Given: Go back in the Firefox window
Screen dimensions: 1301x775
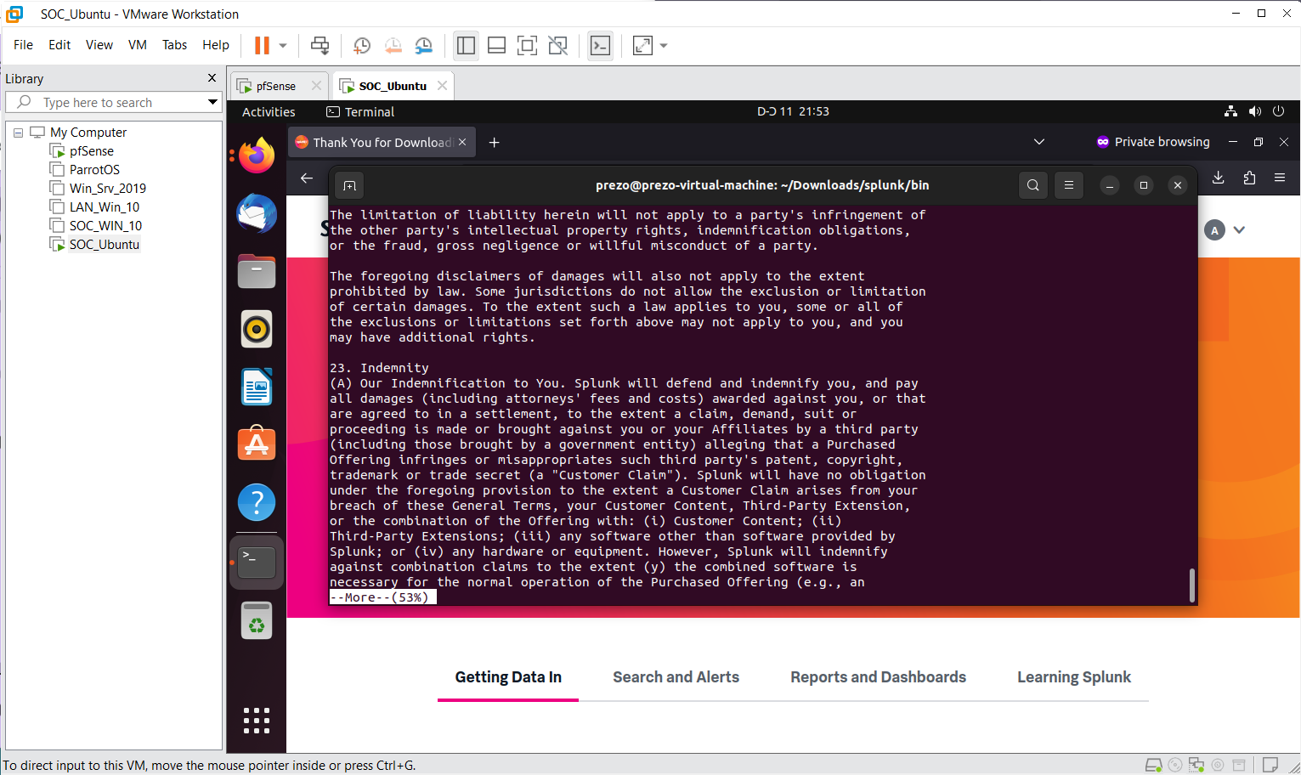Looking at the screenshot, I should tap(307, 178).
